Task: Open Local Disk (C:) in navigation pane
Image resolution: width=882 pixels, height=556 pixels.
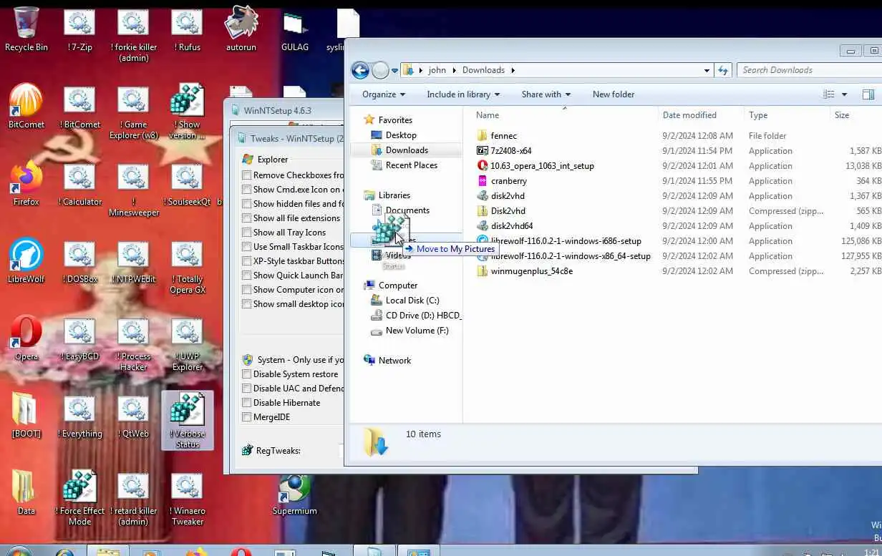Action: click(412, 301)
